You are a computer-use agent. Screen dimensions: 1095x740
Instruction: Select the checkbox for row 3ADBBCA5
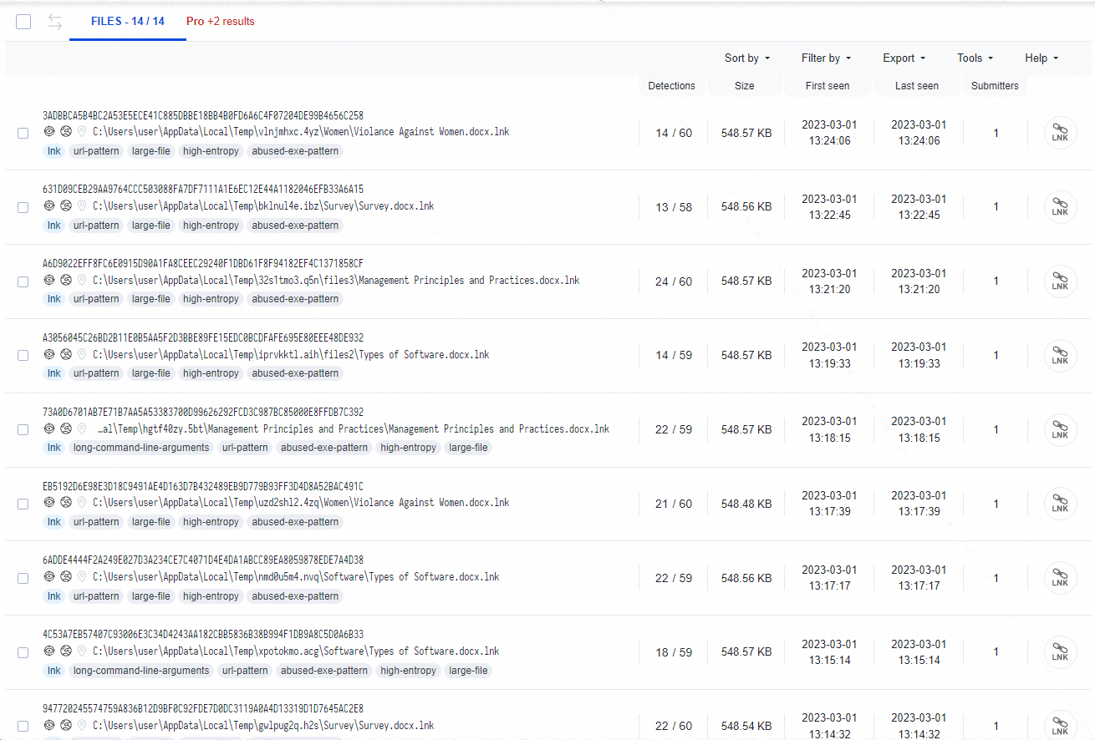(23, 133)
